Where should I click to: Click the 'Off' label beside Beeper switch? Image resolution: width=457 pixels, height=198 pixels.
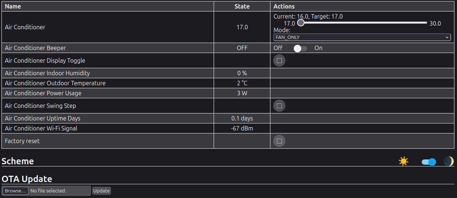[278, 48]
